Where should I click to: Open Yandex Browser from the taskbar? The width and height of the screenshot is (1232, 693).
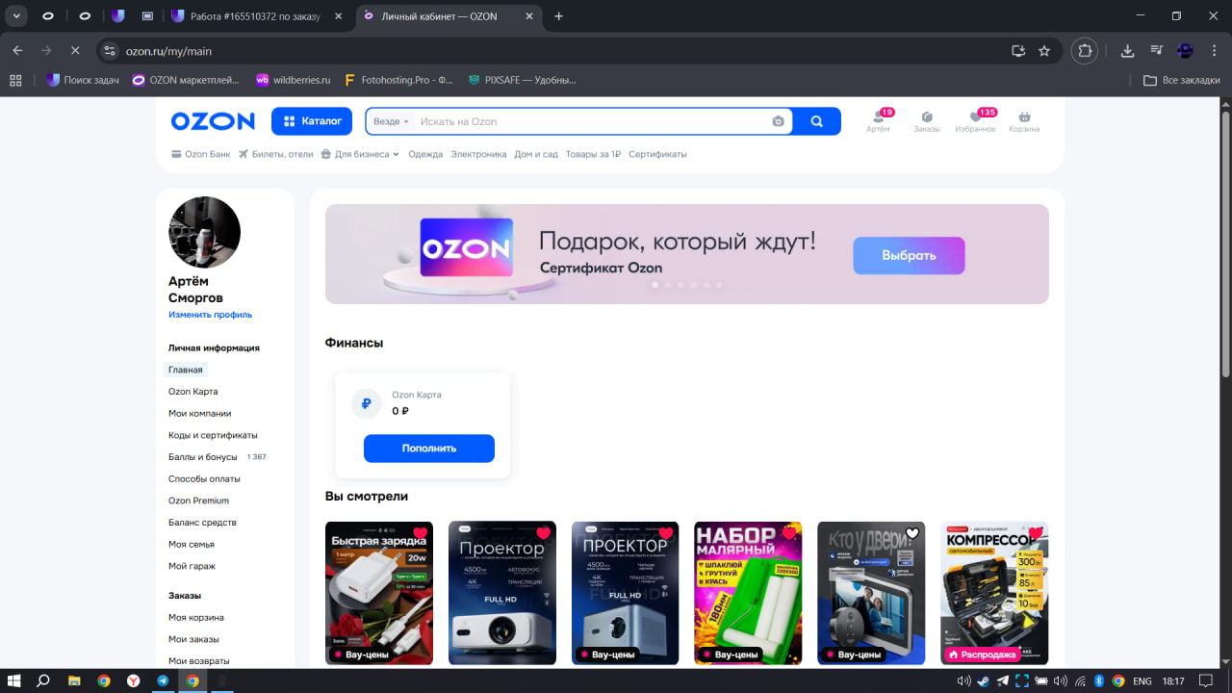tap(133, 680)
